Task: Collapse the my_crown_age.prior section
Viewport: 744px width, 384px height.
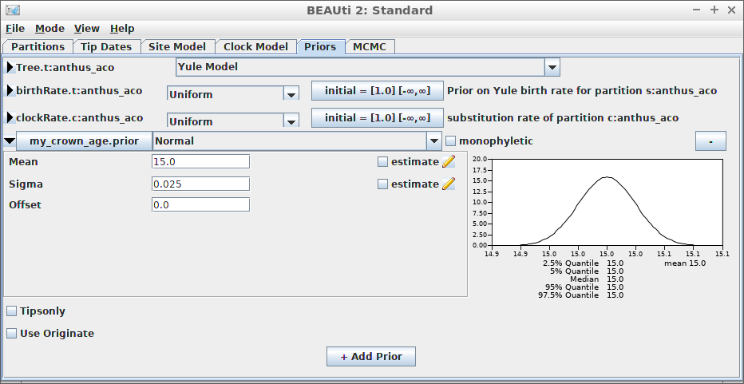Action: click(x=10, y=141)
